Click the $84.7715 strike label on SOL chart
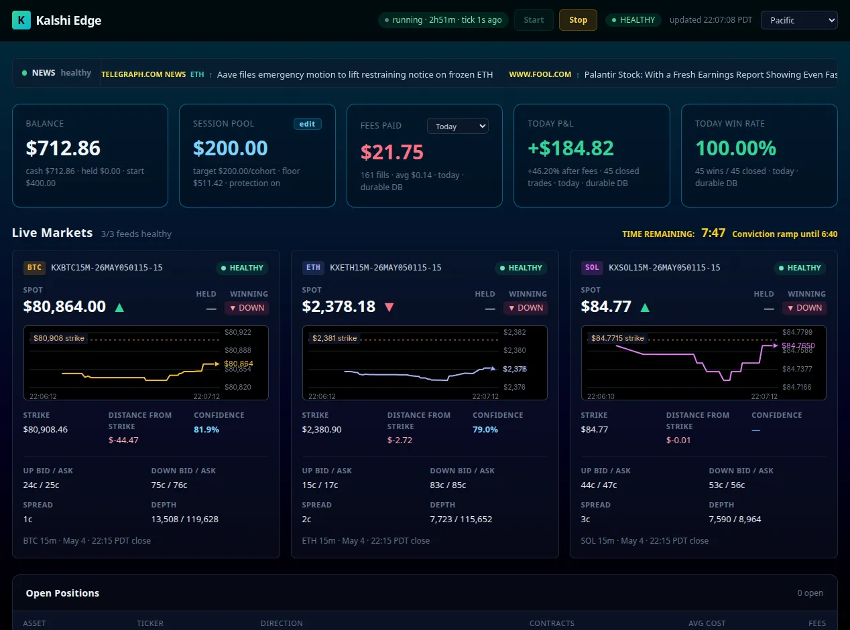Viewport: 850px width, 630px height. click(x=617, y=338)
